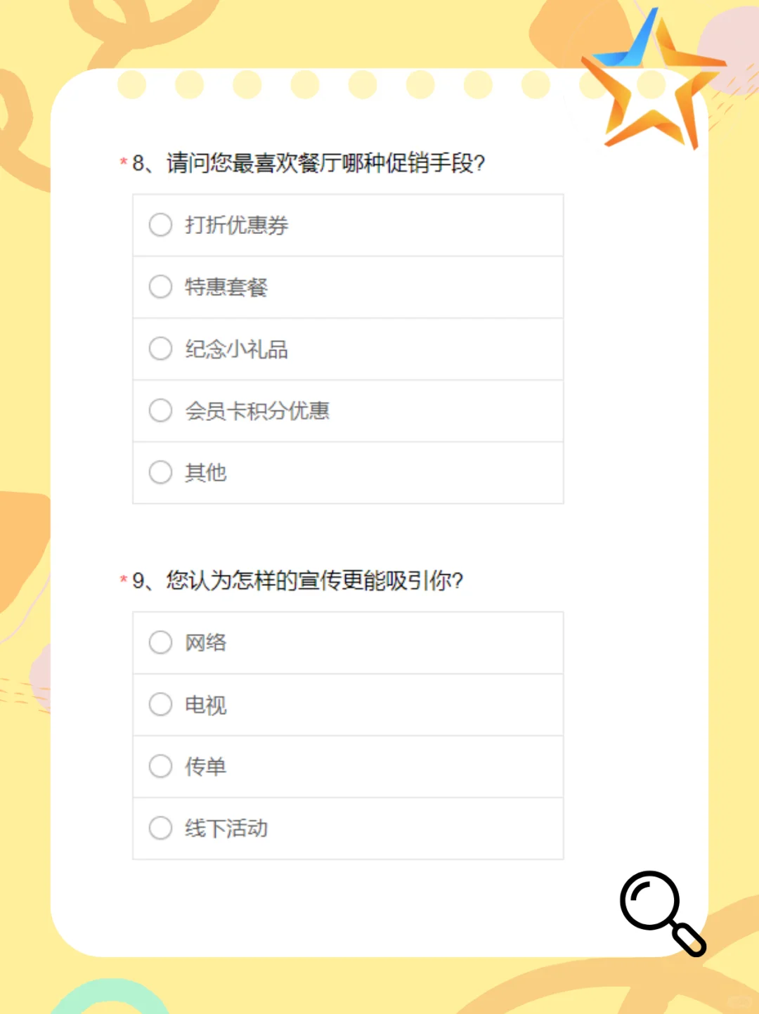The height and width of the screenshot is (1014, 759).
Task: Click the red asterisk beside question 8
Action: tap(124, 162)
